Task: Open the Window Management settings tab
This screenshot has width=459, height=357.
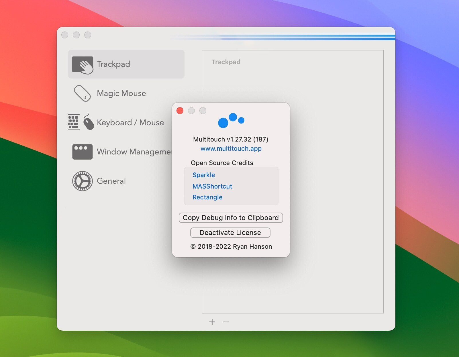Action: pyautogui.click(x=120, y=152)
